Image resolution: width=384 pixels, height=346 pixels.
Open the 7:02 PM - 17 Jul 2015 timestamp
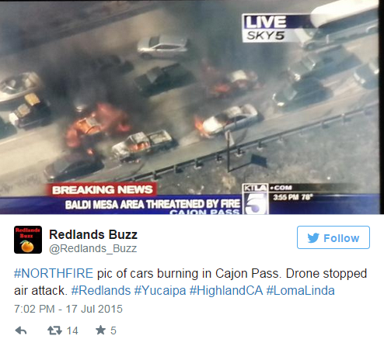point(68,309)
